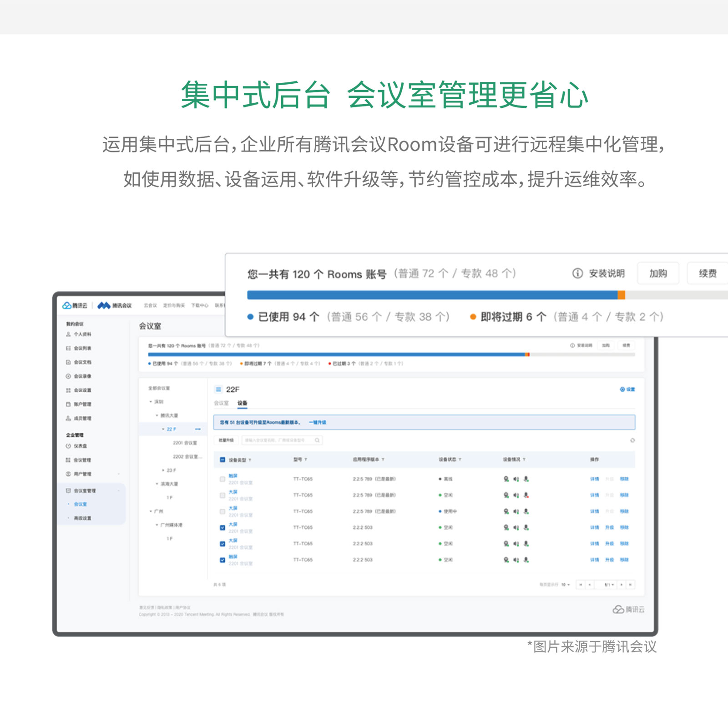The width and height of the screenshot is (728, 728).
Task: Open the ellipsis menu on 22 F node
Action: point(198,430)
